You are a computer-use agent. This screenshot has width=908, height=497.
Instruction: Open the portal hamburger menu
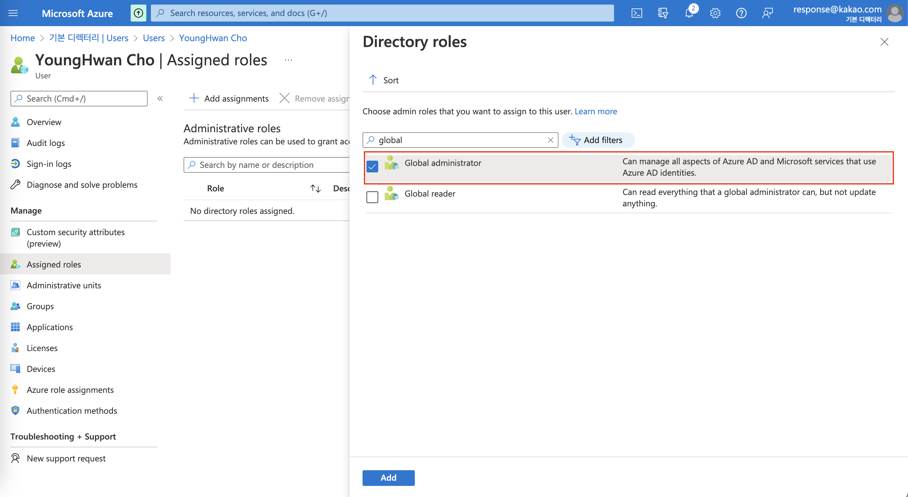tap(13, 13)
